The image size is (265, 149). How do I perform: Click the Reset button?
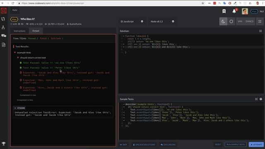pos(218,144)
